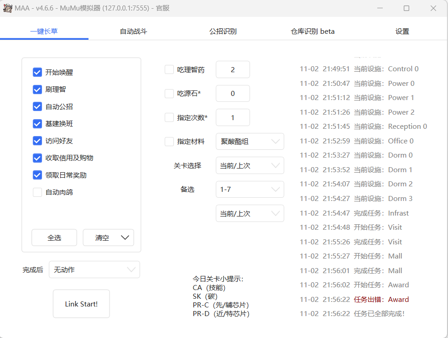This screenshot has width=448, height=338.
Task: Open the 关卡选择 stage dropdown
Action: (250, 165)
